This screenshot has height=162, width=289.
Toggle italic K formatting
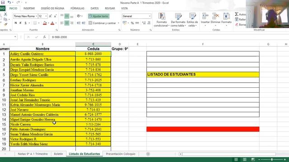click(x=20, y=23)
